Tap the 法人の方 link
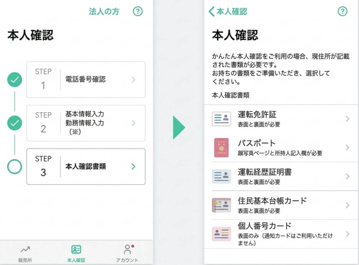The image size is (359, 265). pyautogui.click(x=104, y=12)
